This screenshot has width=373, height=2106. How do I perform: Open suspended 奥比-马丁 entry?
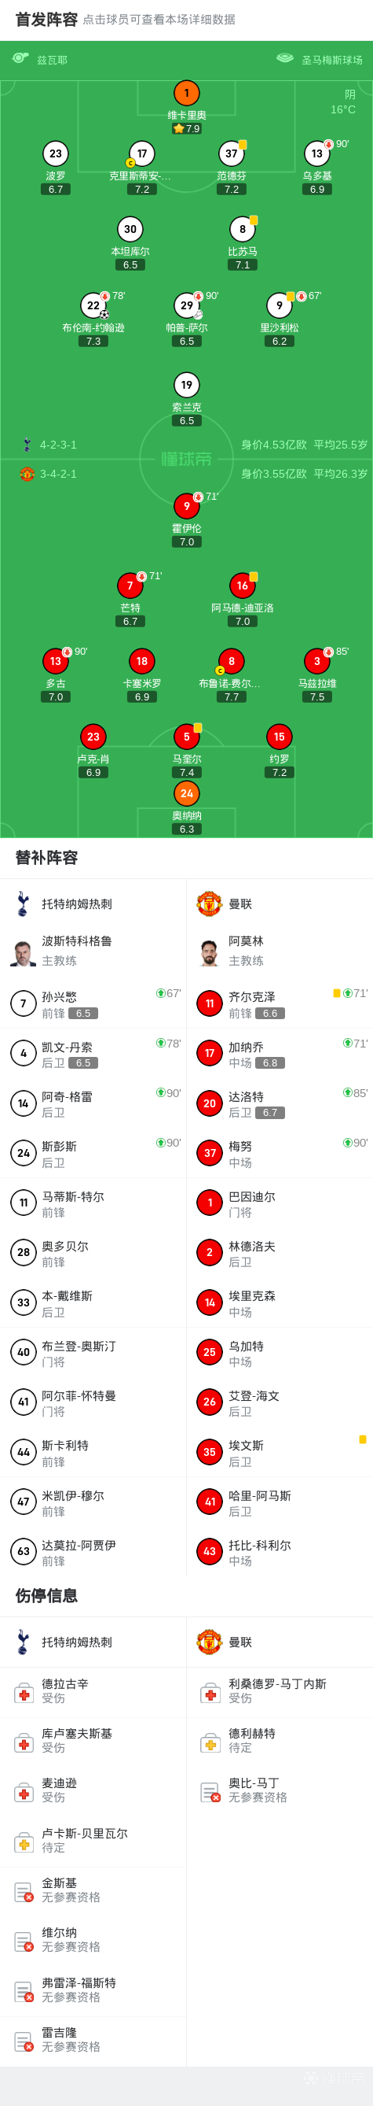click(280, 1791)
